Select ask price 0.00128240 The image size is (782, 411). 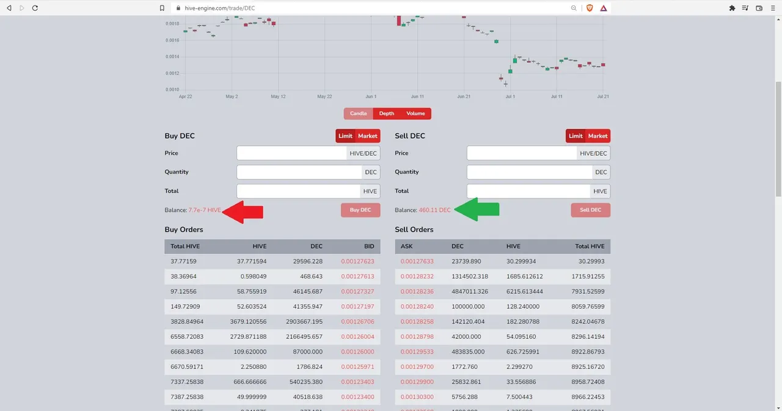click(x=417, y=307)
